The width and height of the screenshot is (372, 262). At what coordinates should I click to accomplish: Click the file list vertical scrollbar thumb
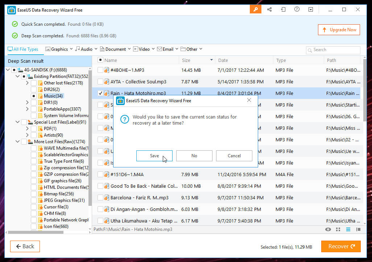[365, 90]
